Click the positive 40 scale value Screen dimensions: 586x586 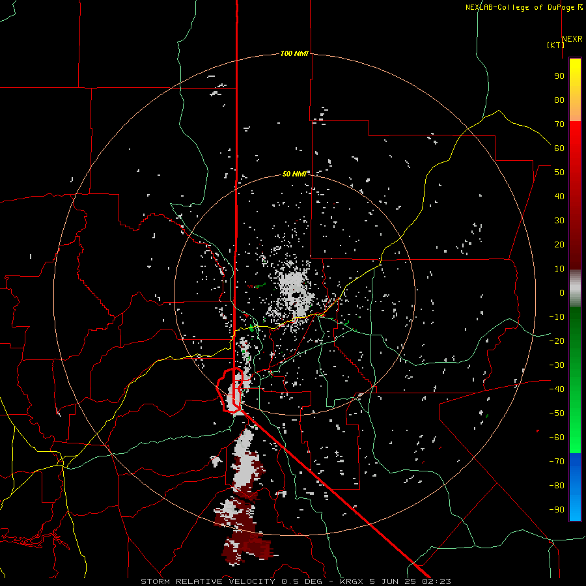click(x=559, y=197)
